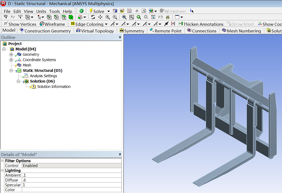The width and height of the screenshot is (282, 193).
Task: Select the Rotate view tool
Action: tap(93, 17)
